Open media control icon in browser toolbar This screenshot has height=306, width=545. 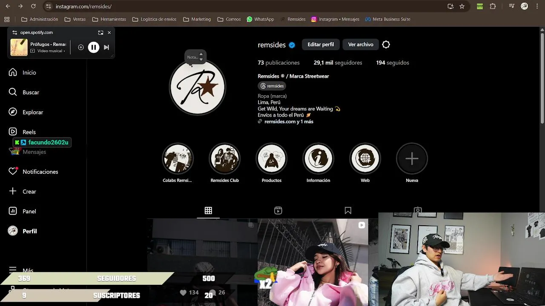[x=512, y=6]
